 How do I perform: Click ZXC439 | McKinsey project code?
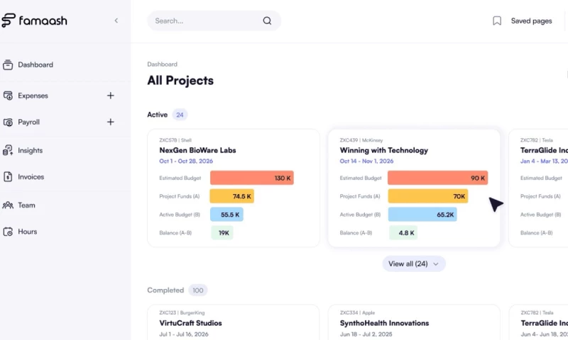[361, 140]
